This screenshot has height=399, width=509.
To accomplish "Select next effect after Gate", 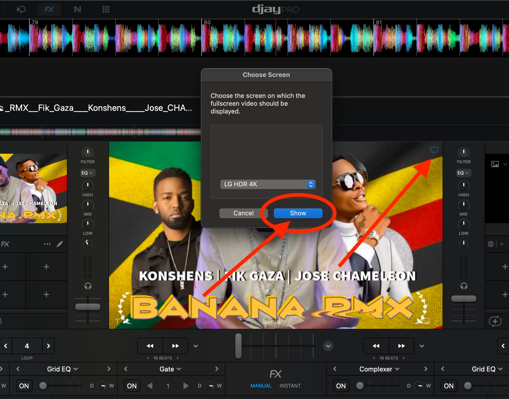I will tap(217, 369).
